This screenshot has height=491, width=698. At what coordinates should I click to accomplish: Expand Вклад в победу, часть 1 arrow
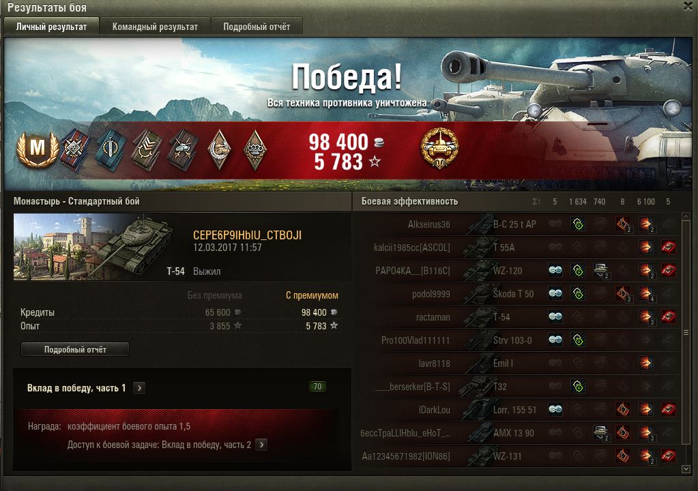coord(139,388)
